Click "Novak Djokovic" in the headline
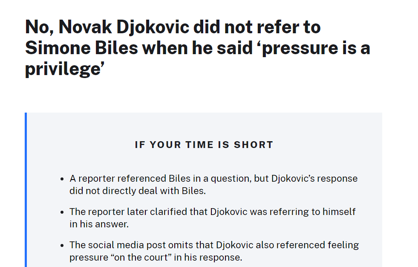Viewport: 418px width, 267px height. click(x=124, y=27)
